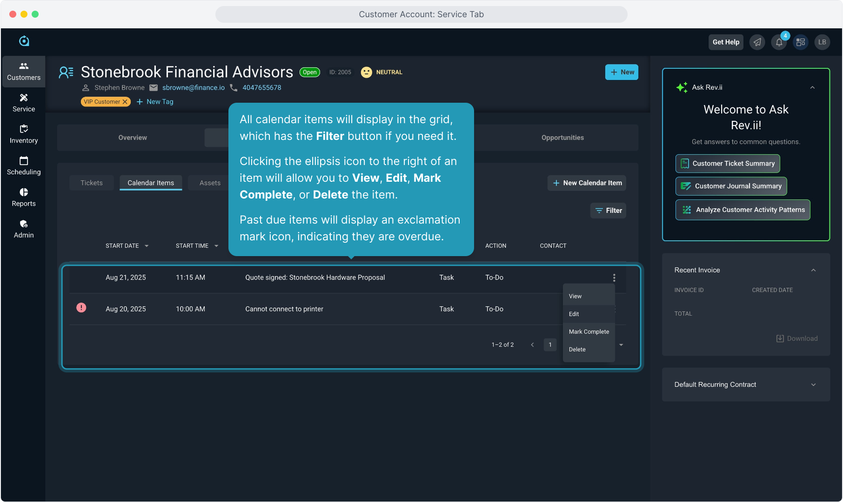843x502 pixels.
Task: Click the Filter button
Action: [x=609, y=211]
